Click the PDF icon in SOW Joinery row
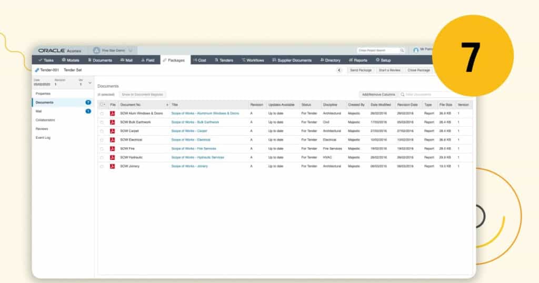 coord(112,166)
